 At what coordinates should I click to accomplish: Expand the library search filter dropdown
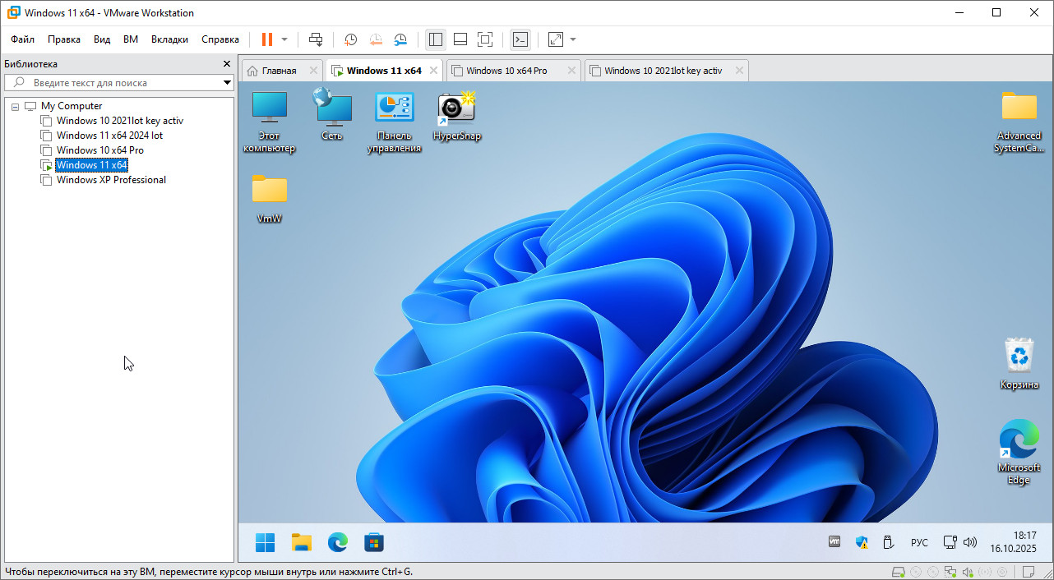228,83
